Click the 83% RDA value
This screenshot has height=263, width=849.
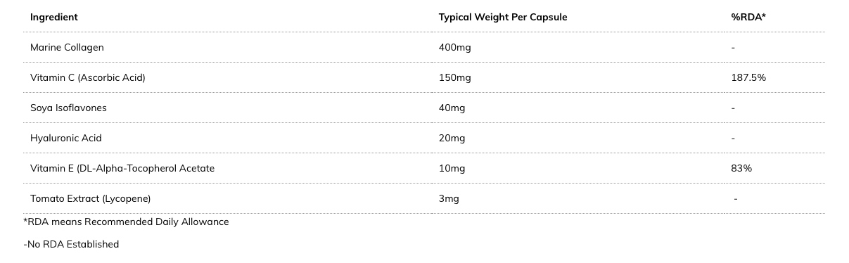coord(741,168)
